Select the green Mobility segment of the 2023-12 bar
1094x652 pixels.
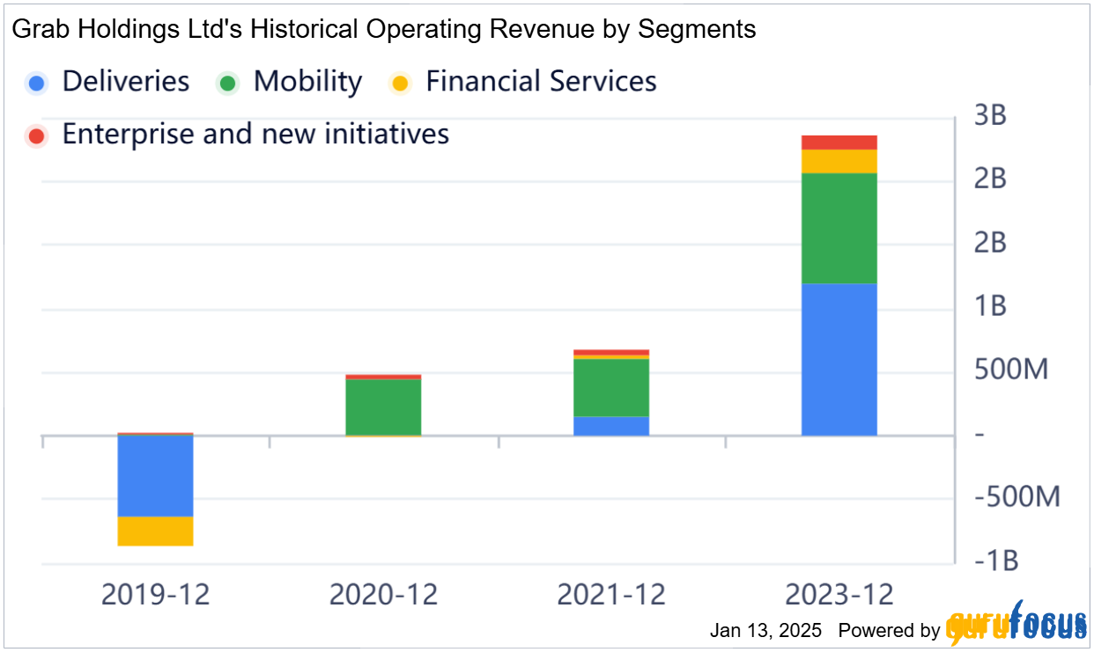click(x=839, y=228)
